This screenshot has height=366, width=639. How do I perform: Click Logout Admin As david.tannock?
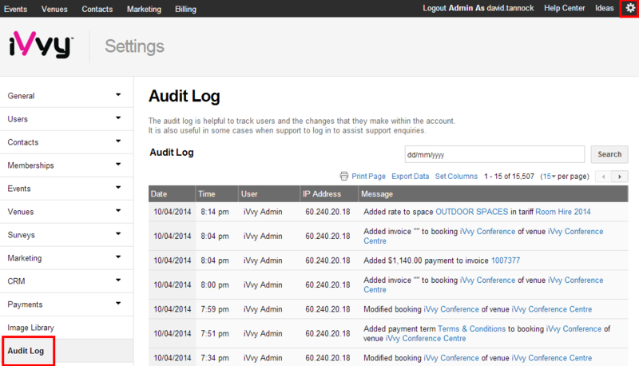coord(478,8)
